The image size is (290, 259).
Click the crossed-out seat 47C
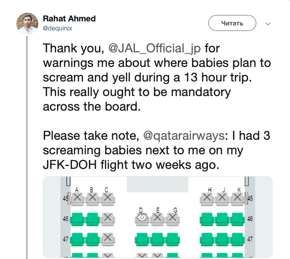[x=108, y=238]
